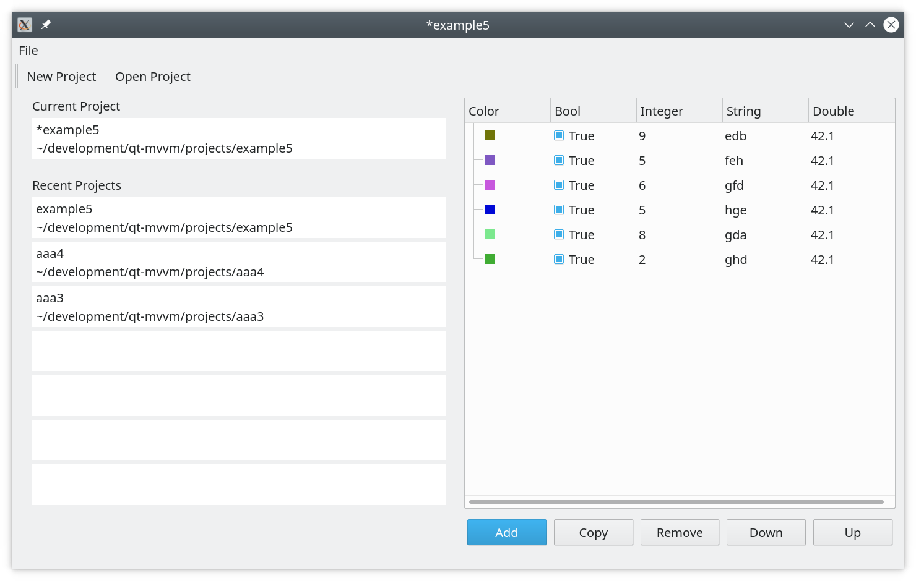The height and width of the screenshot is (581, 916).
Task: Open the File menu
Action: pos(28,51)
